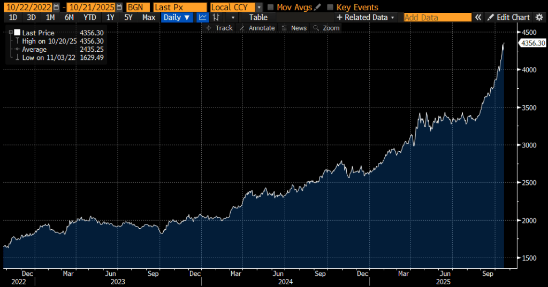Open the Local CCY currency dropdown
The width and height of the screenshot is (548, 287).
coord(260,7)
